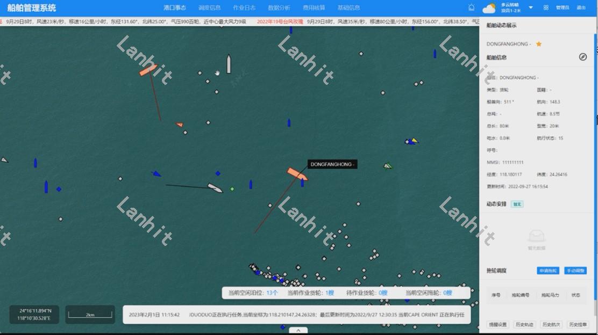Click the 手动调整 button
Viewport: 598px width, 335px height.
pos(575,271)
